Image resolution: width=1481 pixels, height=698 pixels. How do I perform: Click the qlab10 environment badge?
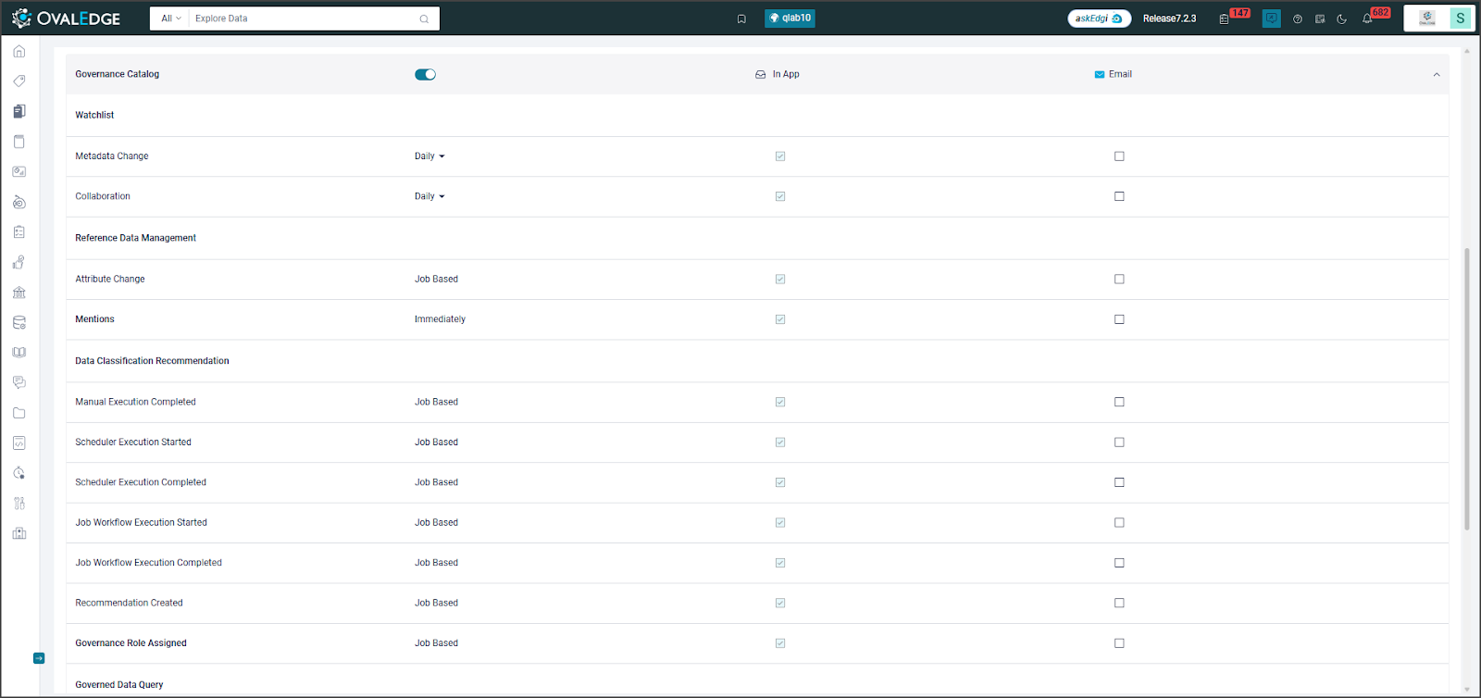click(790, 18)
